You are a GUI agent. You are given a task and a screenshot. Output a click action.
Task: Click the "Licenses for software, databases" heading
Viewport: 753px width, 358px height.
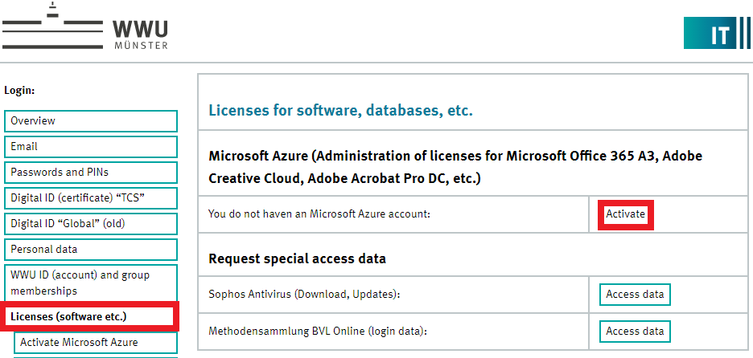(x=340, y=110)
